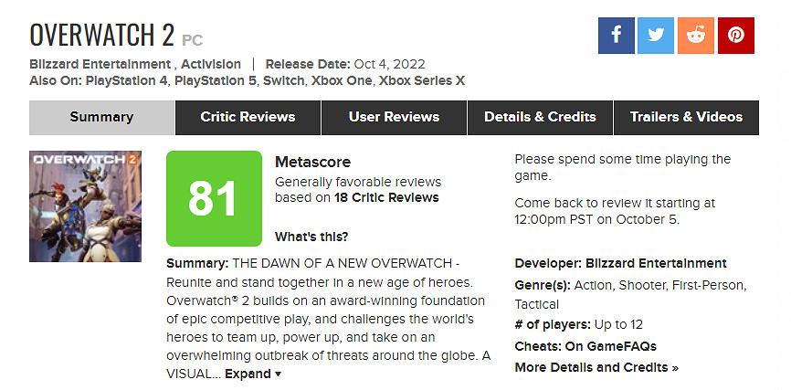
Task: View the Switch version of the game
Action: (283, 80)
